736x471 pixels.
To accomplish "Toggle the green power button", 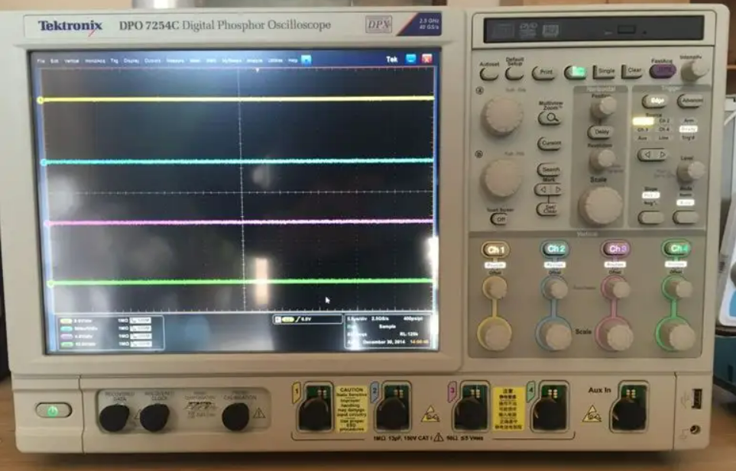I will 53,411.
